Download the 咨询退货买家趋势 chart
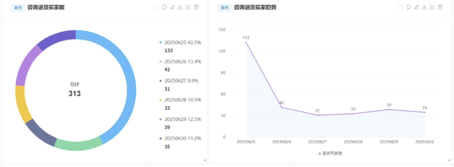The height and width of the screenshot is (167, 454). pos(424,7)
